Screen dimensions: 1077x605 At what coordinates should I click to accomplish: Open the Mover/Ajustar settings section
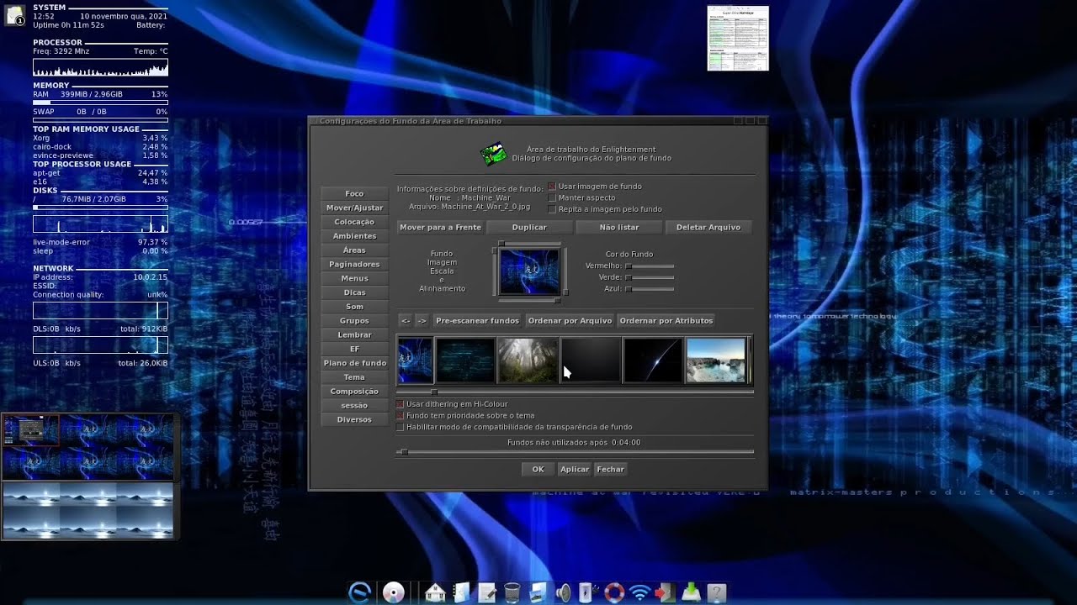pyautogui.click(x=354, y=208)
